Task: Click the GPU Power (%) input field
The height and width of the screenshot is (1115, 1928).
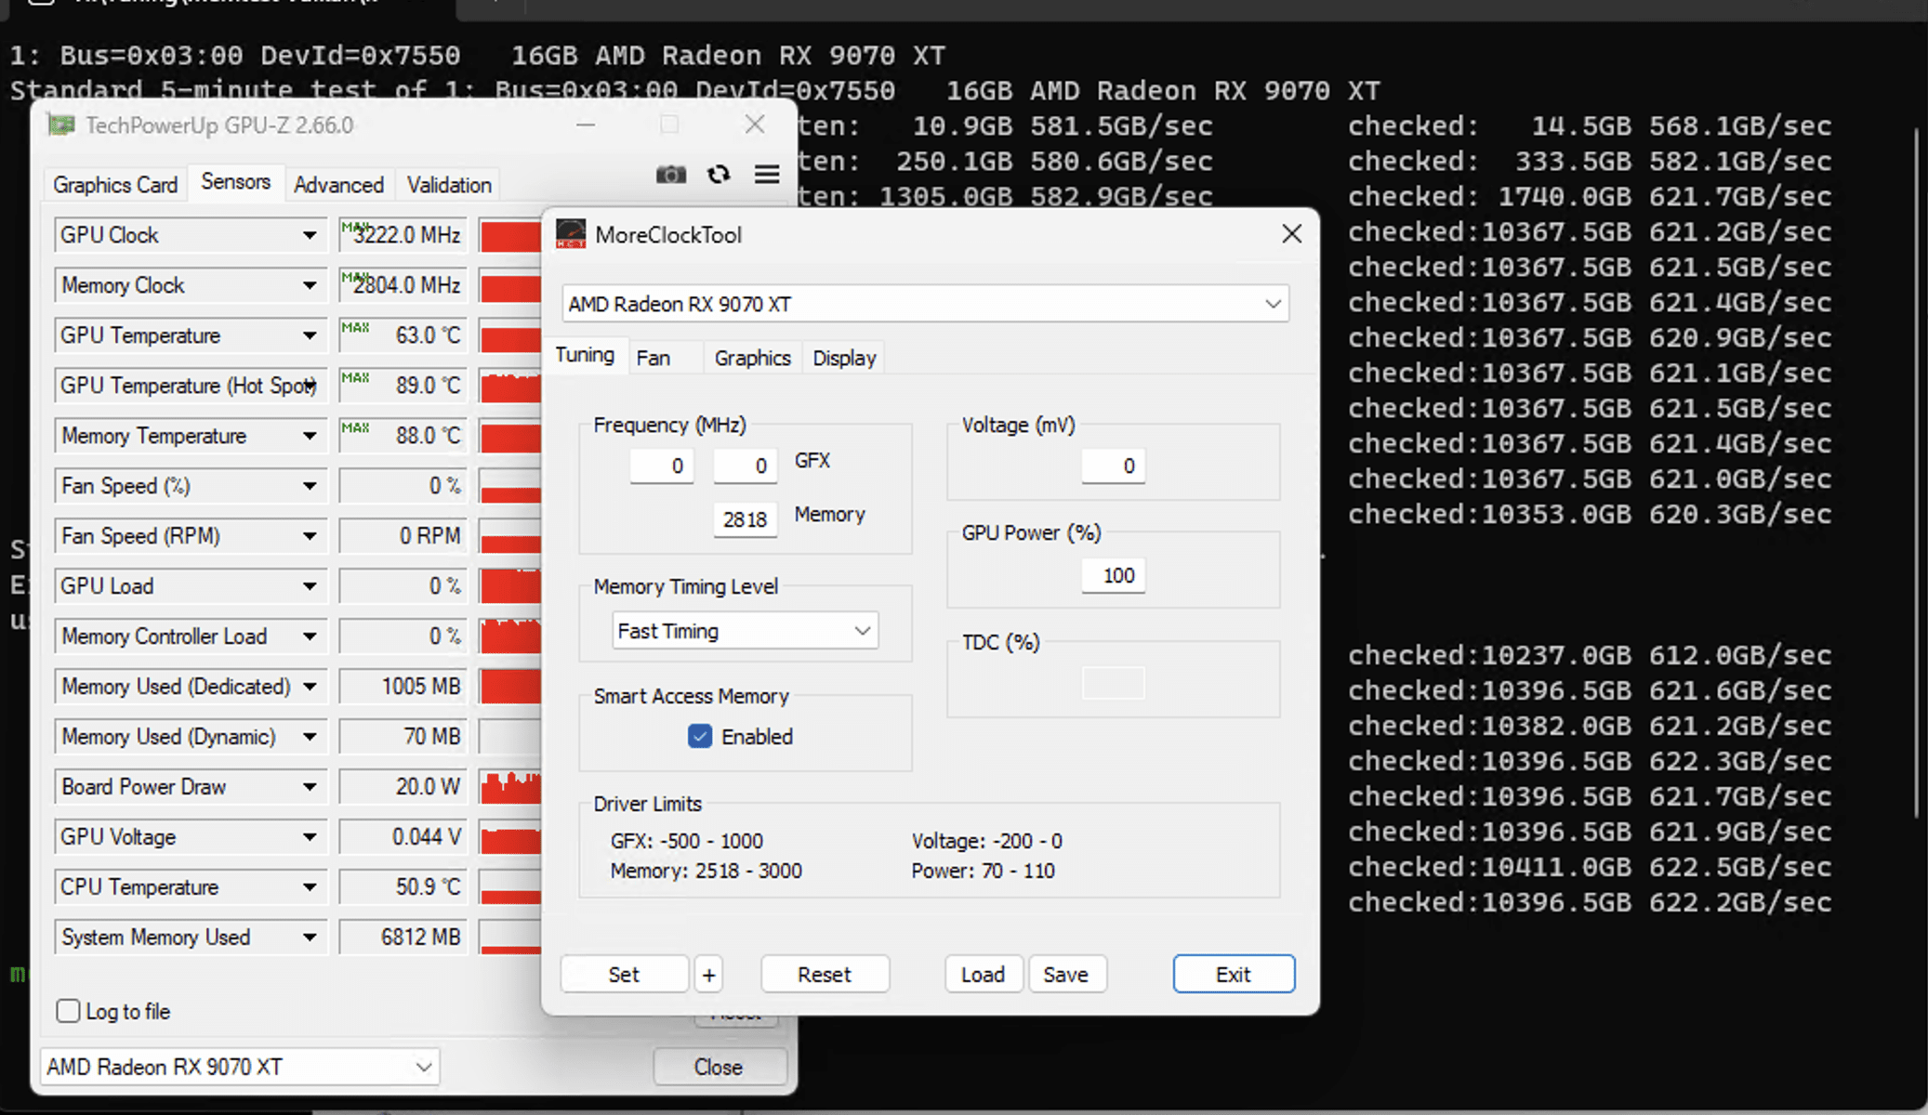Action: pyautogui.click(x=1113, y=575)
